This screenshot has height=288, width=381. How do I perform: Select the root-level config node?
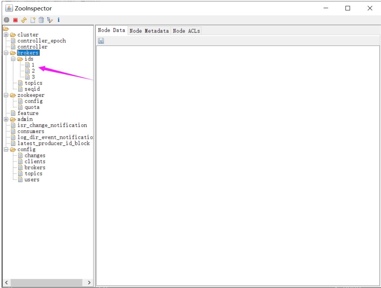click(27, 149)
